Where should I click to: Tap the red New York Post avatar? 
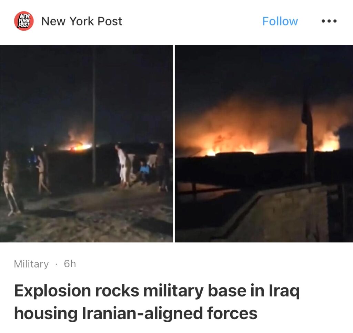(24, 21)
